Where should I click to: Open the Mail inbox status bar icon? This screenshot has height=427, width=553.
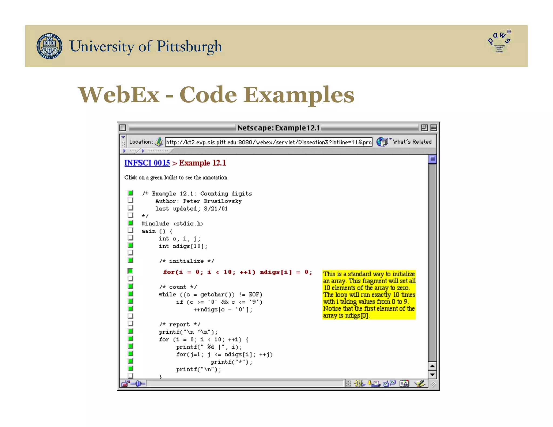374,383
